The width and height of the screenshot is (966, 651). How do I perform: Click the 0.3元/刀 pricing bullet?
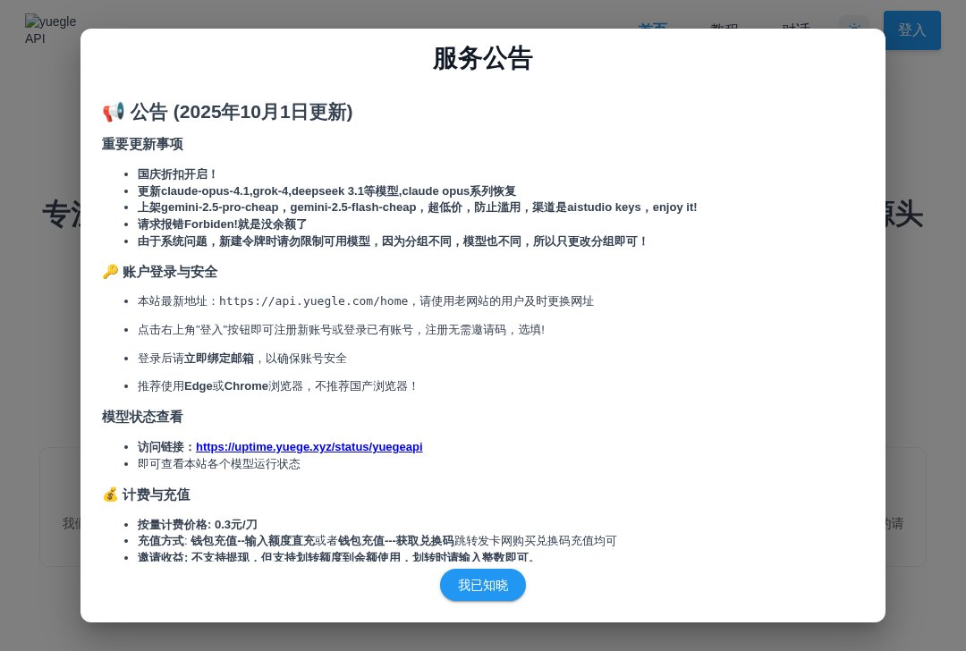(x=197, y=524)
